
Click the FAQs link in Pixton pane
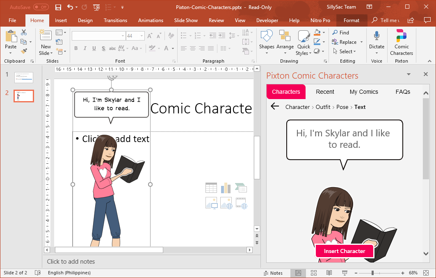403,92
